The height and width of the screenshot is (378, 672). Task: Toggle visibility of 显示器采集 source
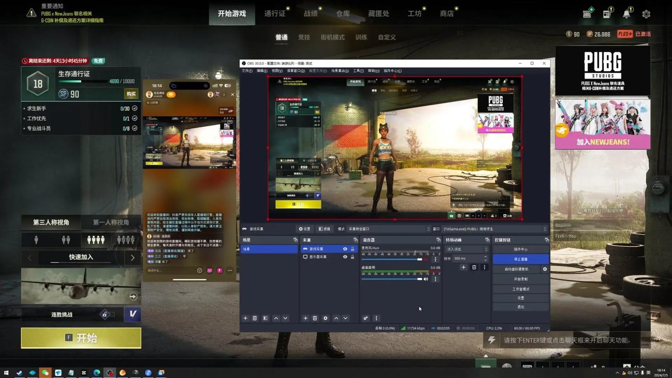pyautogui.click(x=345, y=257)
